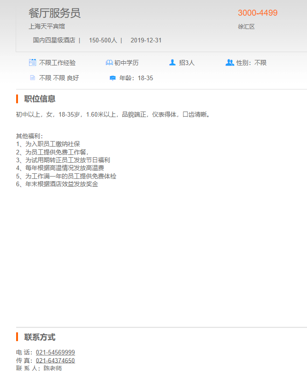Screen dimensions: 307x372
Task: Open the company name 上海天平宾馆
Action: tap(47, 26)
